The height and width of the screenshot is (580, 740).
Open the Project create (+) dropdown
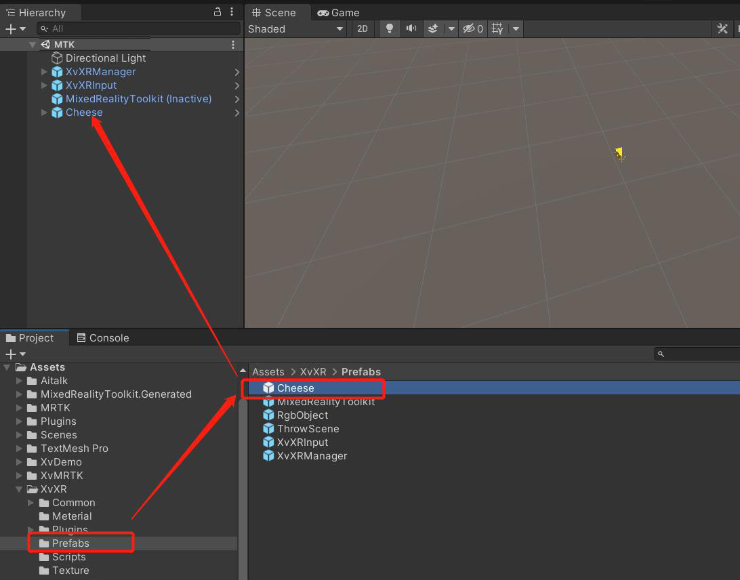(15, 354)
